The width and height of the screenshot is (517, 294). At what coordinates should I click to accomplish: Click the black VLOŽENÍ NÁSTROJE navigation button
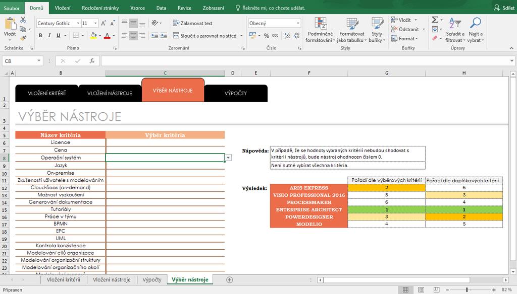point(110,94)
